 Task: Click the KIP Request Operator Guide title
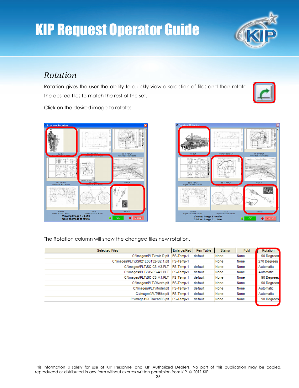click(117, 30)
